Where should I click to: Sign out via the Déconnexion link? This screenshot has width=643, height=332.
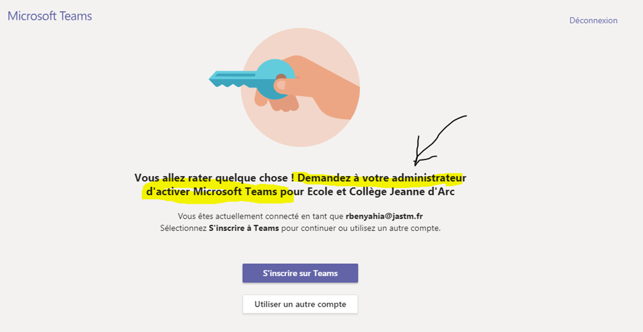tap(593, 20)
